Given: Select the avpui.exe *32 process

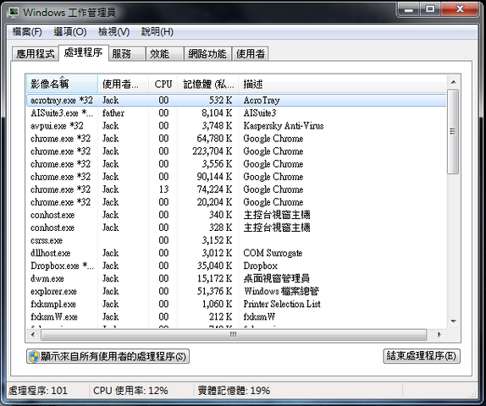Looking at the screenshot, I should click(236, 126).
